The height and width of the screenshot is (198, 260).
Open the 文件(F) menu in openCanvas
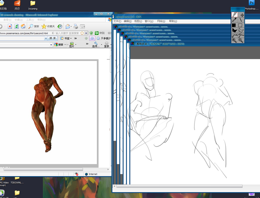pyautogui.click(x=117, y=21)
